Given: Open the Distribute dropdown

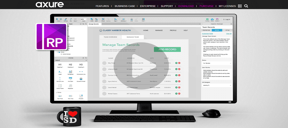Looking at the screenshot, I should (x=124, y=20).
